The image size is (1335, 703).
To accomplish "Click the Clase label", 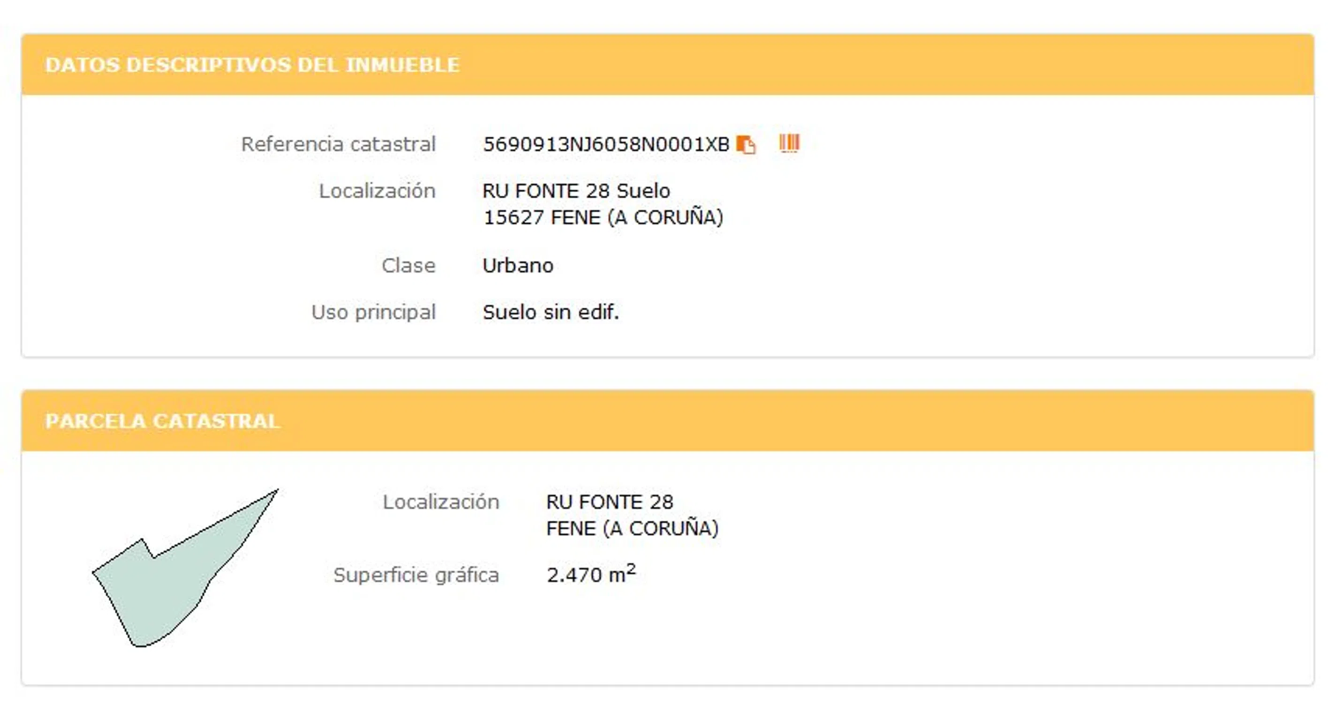I will tap(408, 266).
